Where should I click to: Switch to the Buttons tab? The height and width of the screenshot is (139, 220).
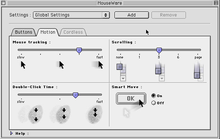coord(24,32)
